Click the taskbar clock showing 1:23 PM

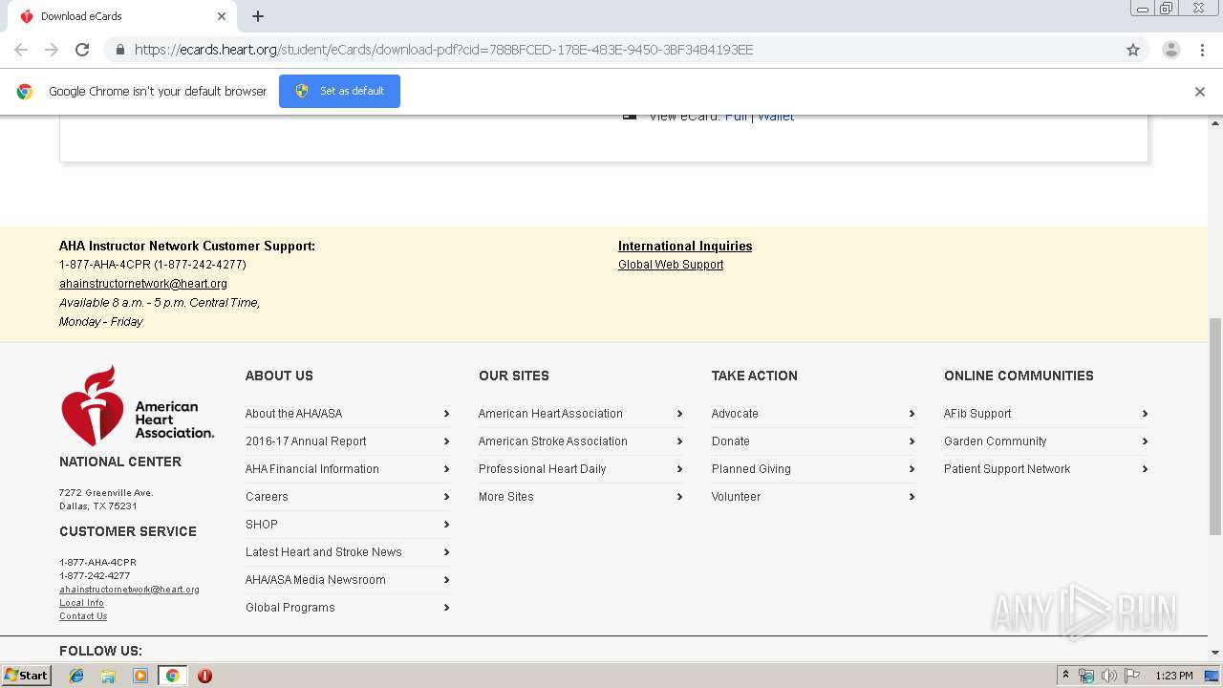1174,676
